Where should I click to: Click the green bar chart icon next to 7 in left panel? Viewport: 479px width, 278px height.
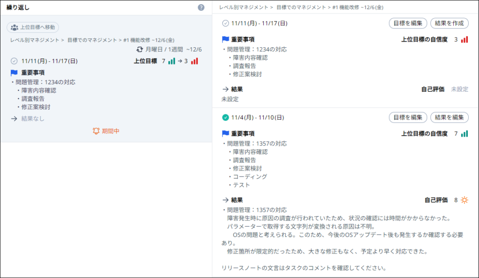tap(172, 61)
